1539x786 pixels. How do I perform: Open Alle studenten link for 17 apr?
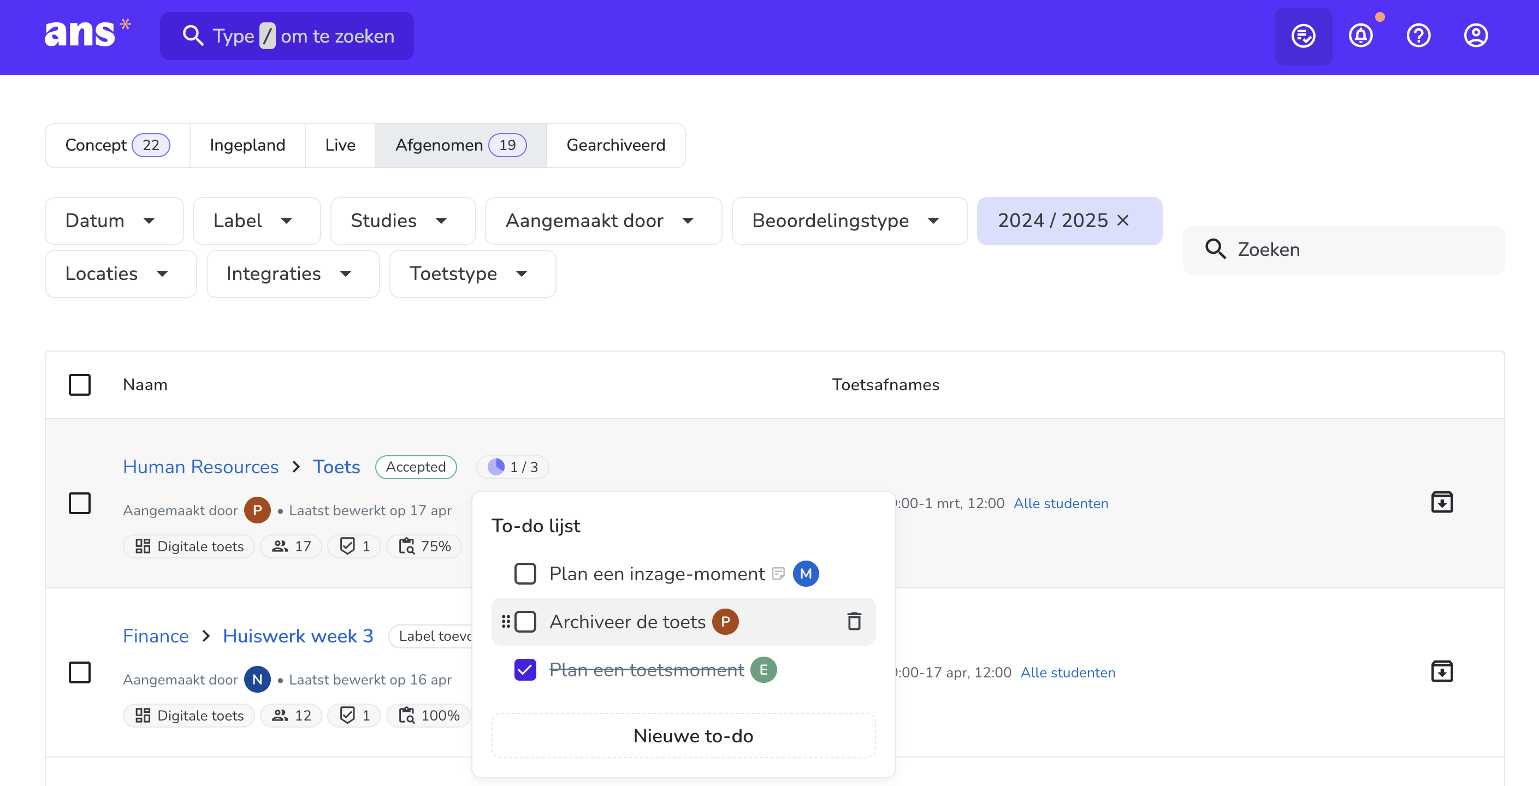click(1068, 672)
